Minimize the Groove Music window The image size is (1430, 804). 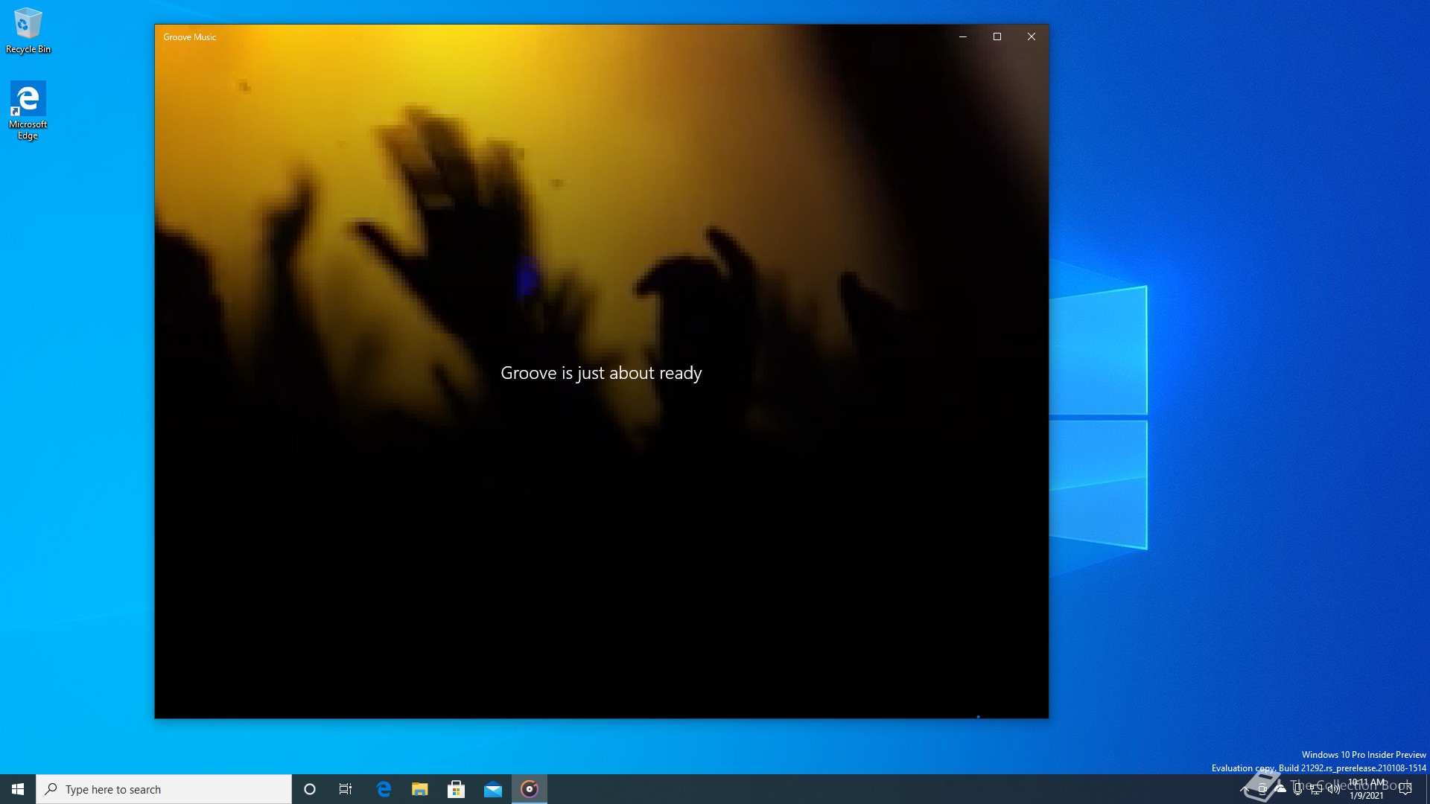(x=963, y=36)
